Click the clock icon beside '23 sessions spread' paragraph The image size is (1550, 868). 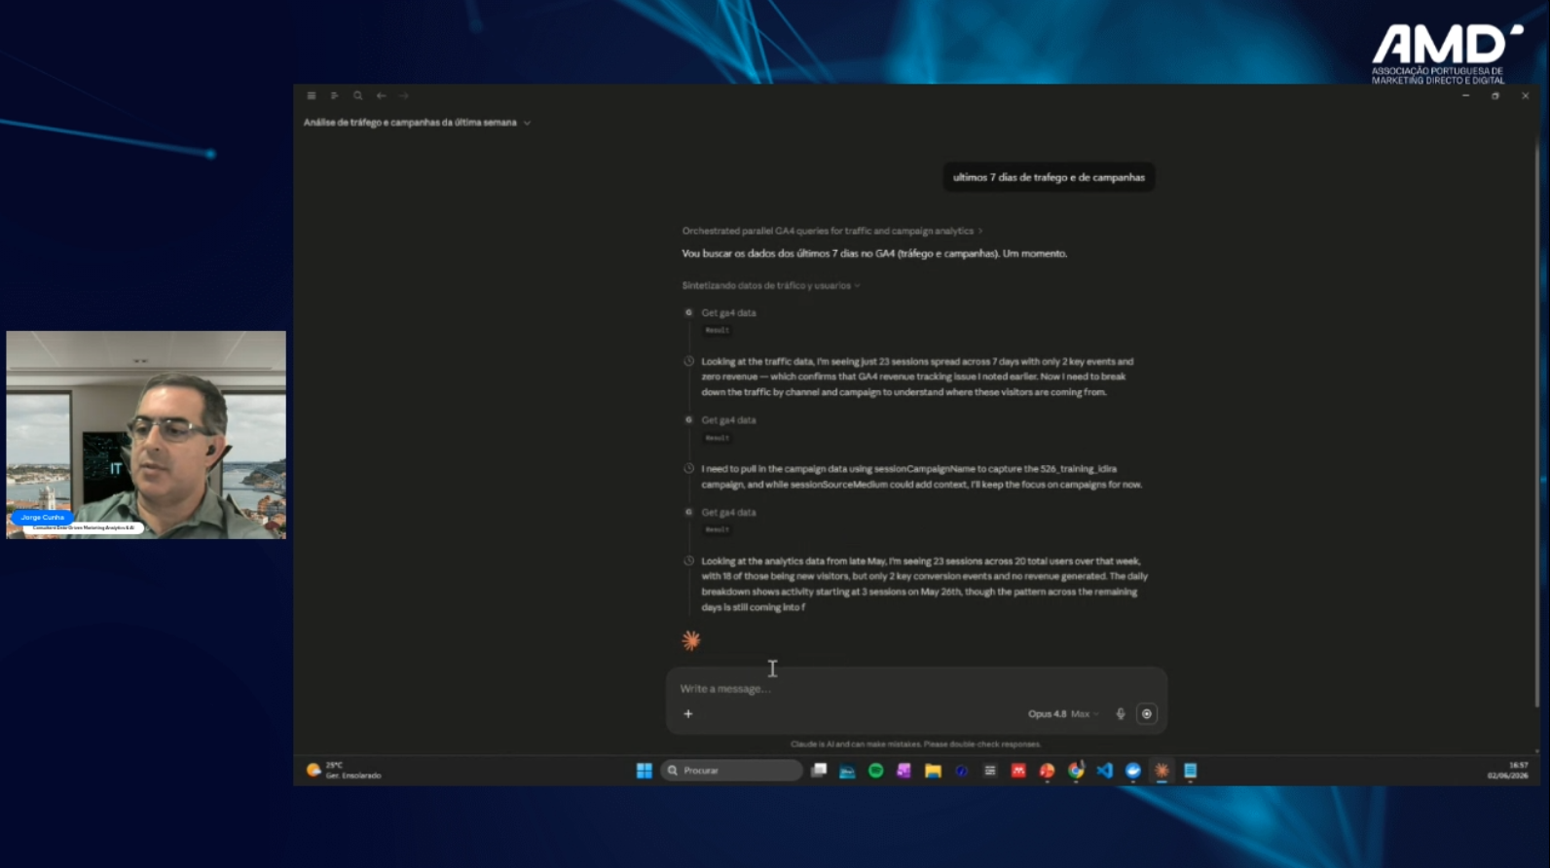pos(689,361)
